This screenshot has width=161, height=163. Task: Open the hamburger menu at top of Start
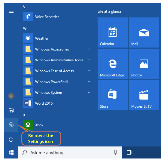[11, 11]
